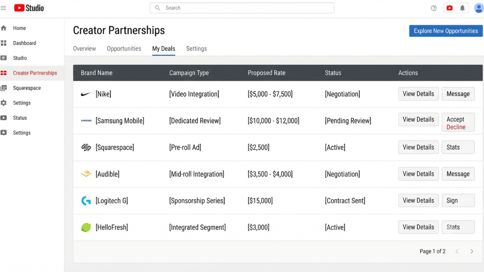The width and height of the screenshot is (484, 272).
Task: View Details for the Squarespace deal
Action: tap(418, 147)
